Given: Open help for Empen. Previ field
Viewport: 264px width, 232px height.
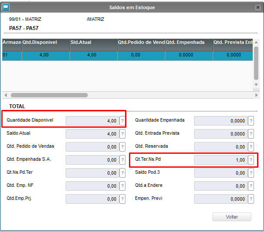Looking at the screenshot, I should click(x=251, y=199).
